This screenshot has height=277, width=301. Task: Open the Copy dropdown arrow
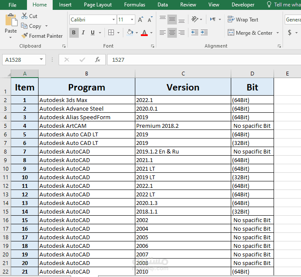point(46,26)
